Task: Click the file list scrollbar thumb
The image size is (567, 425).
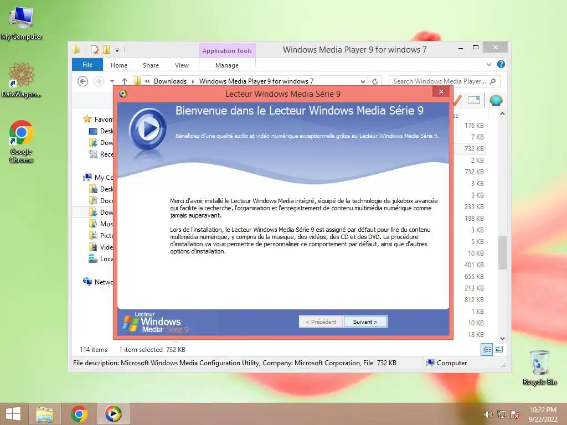Action: (x=502, y=252)
